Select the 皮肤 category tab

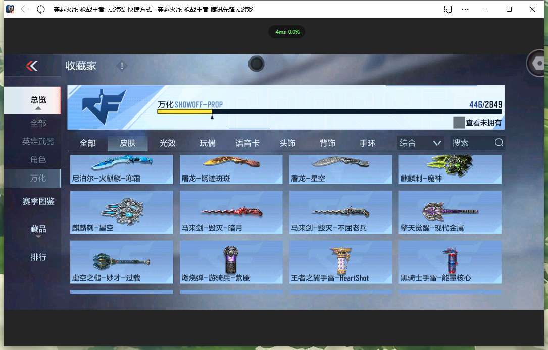pyautogui.click(x=128, y=143)
